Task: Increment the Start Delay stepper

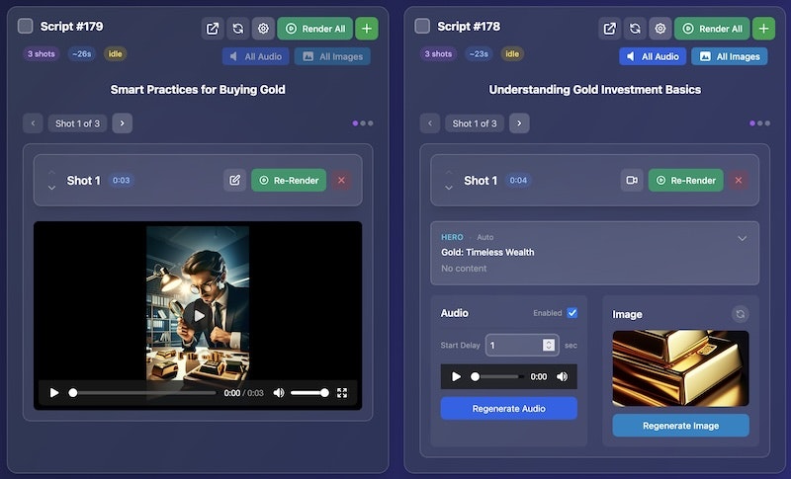Action: (x=549, y=342)
